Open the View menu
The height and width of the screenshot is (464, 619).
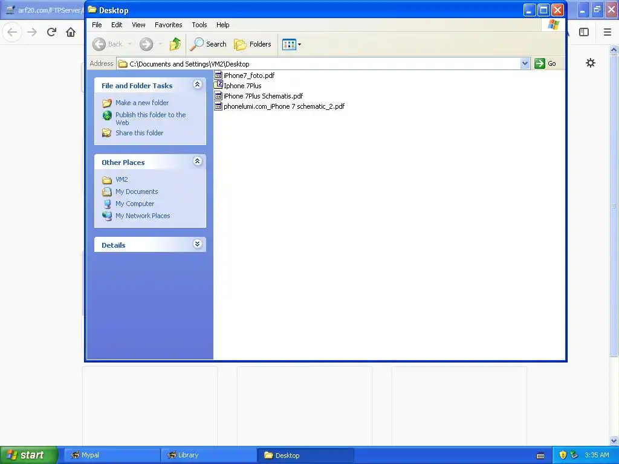click(x=138, y=25)
